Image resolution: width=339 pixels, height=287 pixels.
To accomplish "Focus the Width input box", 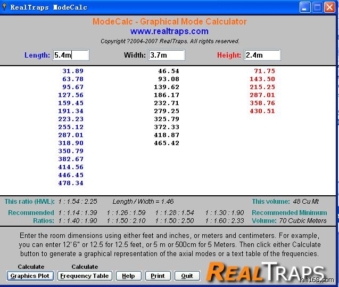I will point(166,55).
